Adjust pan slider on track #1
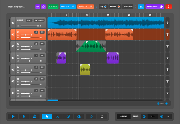The image size is (180, 124). click(25, 35)
